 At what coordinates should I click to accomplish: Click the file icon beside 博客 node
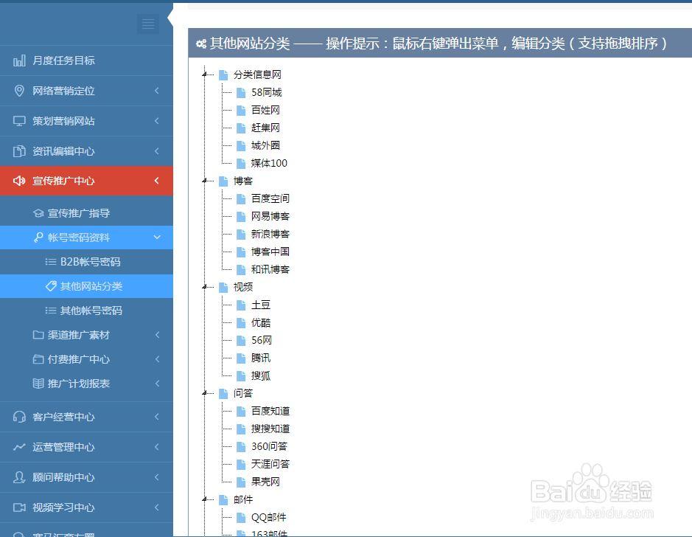click(x=223, y=181)
